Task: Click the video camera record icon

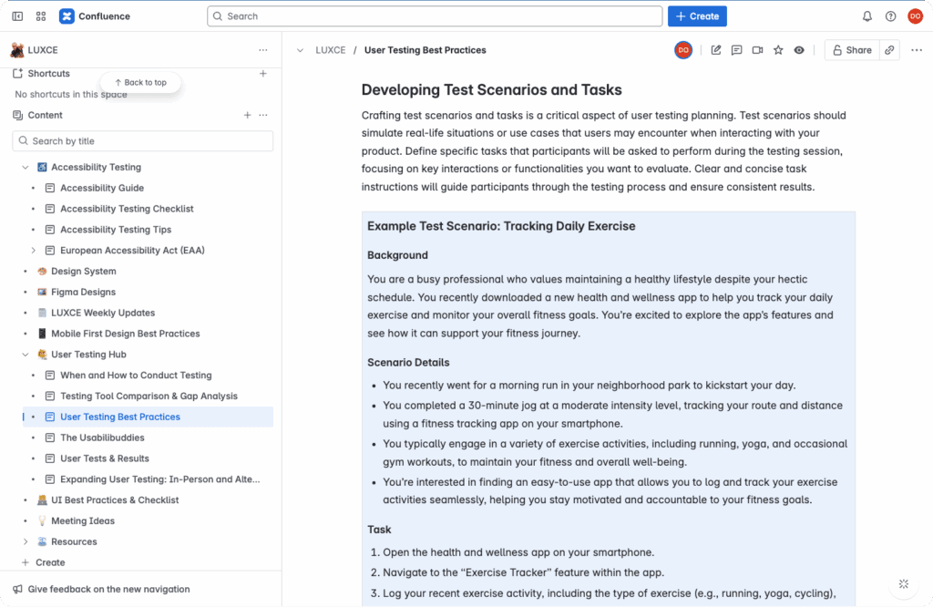Action: tap(757, 50)
